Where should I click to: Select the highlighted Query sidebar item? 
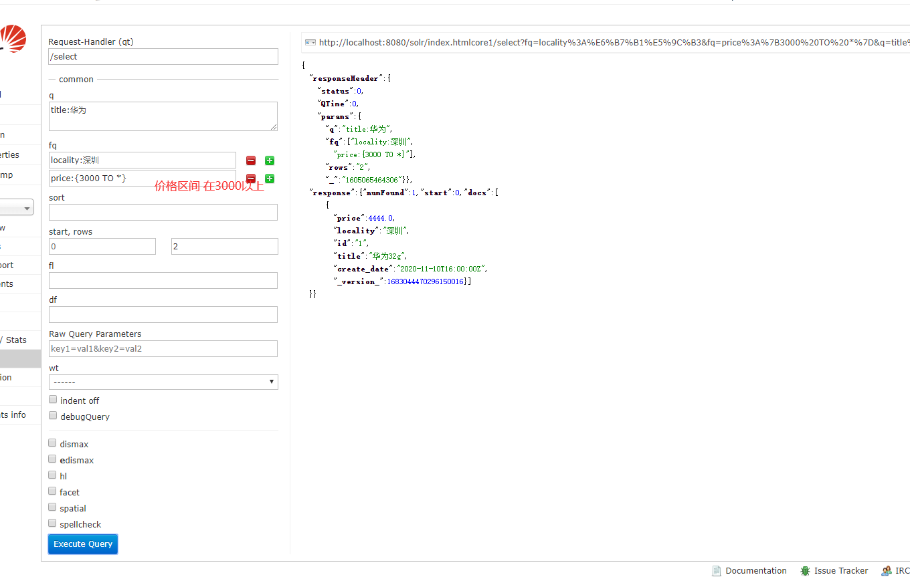(x=20, y=359)
